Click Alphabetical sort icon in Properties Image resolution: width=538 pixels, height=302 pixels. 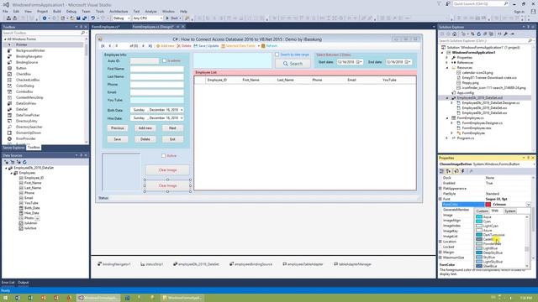click(448, 171)
